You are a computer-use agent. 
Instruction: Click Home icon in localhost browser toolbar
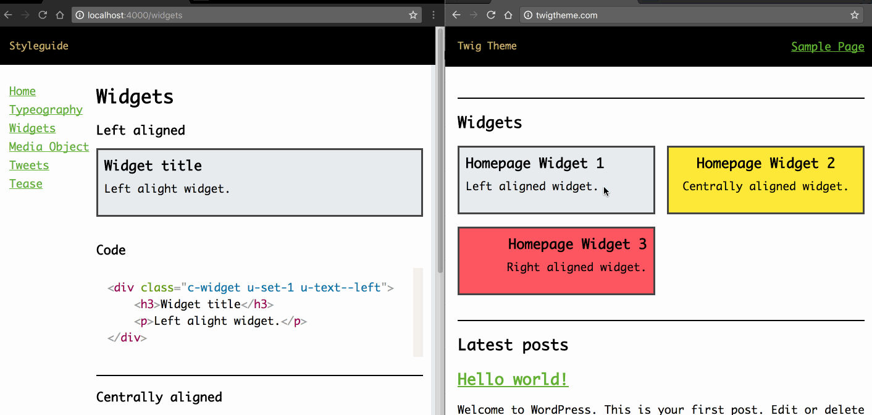(x=60, y=15)
